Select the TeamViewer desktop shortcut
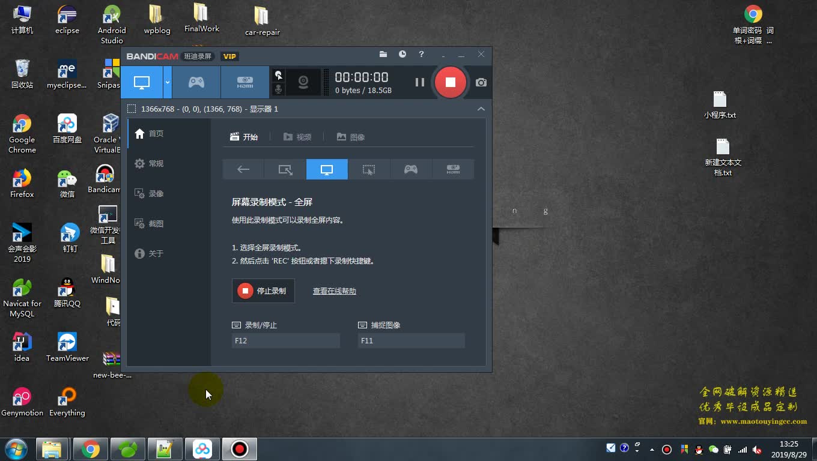The height and width of the screenshot is (461, 817). click(x=67, y=347)
